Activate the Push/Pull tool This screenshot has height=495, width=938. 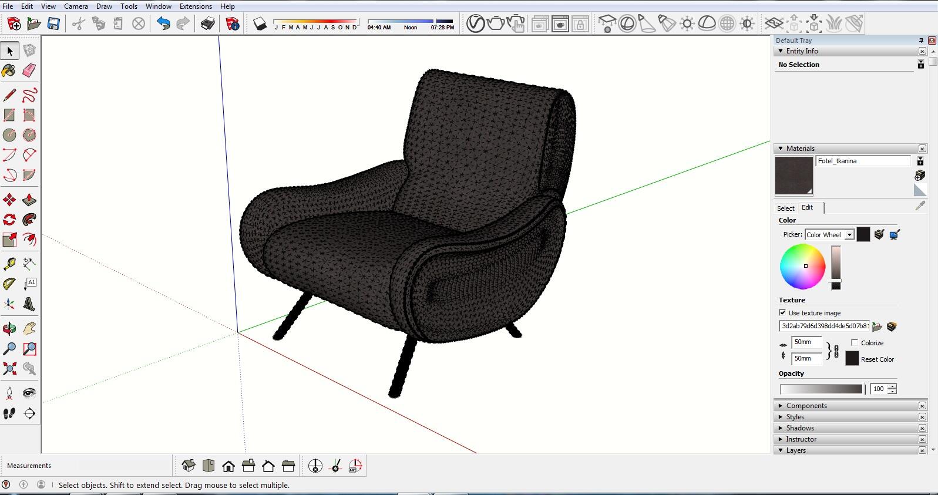pos(29,200)
